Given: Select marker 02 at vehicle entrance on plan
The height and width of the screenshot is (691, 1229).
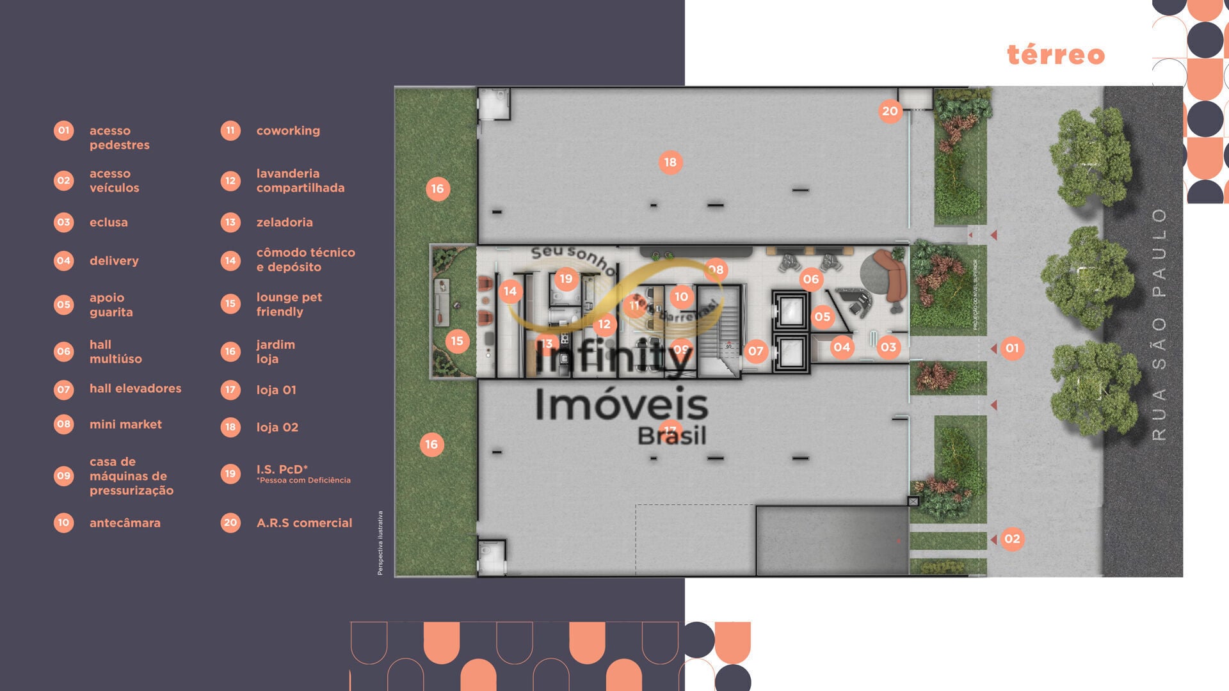Looking at the screenshot, I should 1012,539.
